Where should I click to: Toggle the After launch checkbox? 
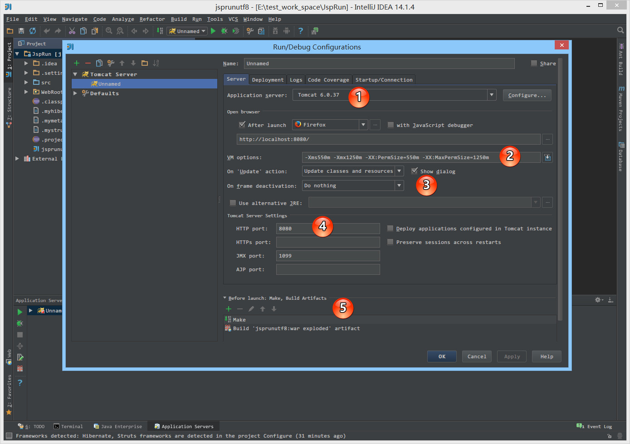tap(242, 125)
